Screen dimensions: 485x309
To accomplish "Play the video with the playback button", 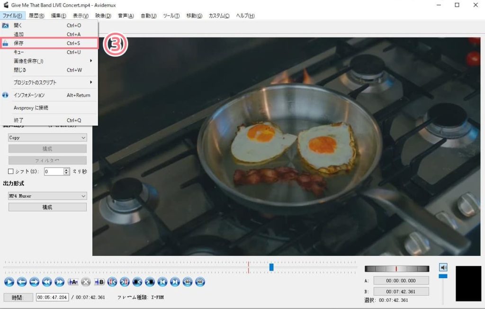I will click(9, 282).
